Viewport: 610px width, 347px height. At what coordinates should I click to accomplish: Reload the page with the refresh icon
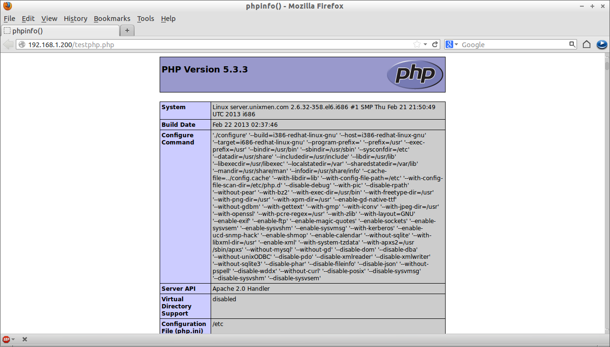[435, 44]
